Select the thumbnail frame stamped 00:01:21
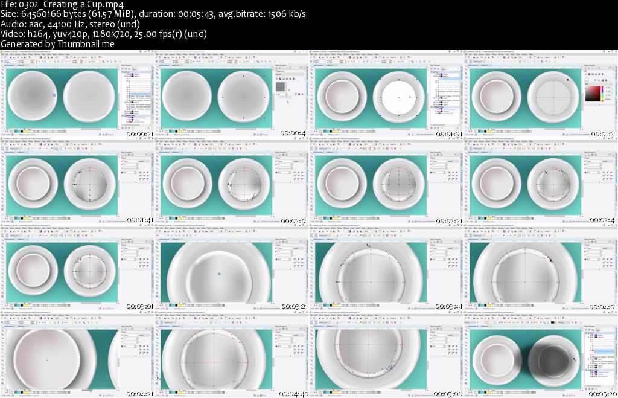Image resolution: width=618 pixels, height=398 pixels. 541,94
